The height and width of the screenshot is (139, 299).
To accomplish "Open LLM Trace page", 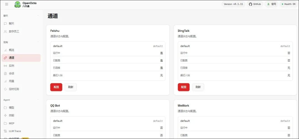I will coord(21,131).
